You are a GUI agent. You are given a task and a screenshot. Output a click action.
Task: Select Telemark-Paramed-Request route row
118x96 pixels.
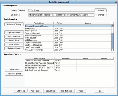(x=68, y=26)
